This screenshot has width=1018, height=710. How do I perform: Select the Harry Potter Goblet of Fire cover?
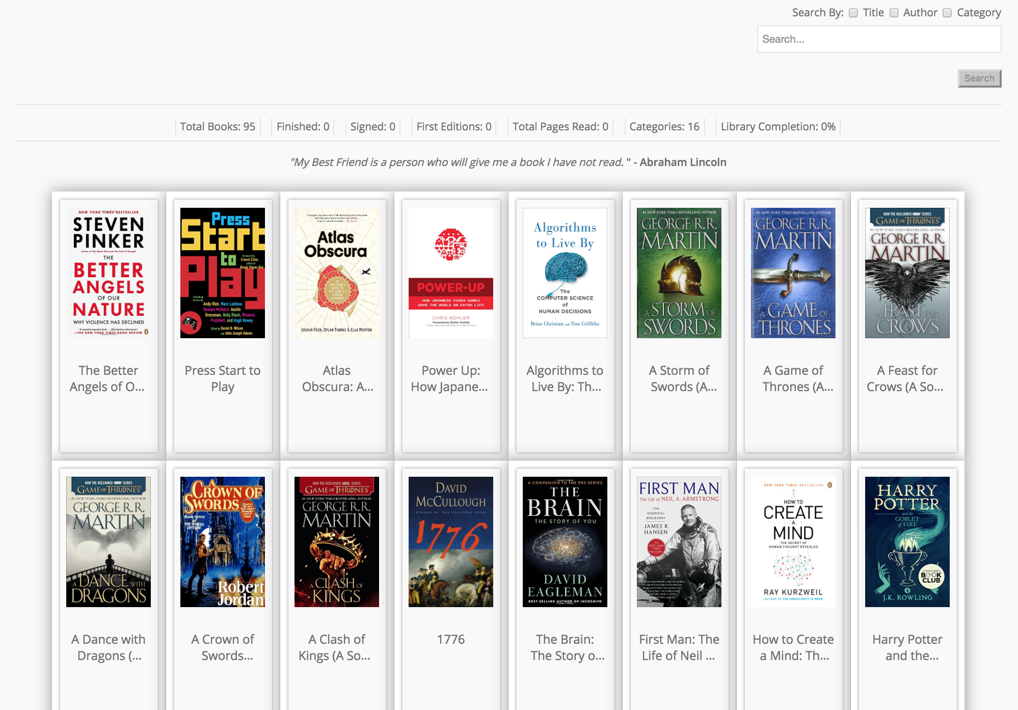click(x=907, y=541)
